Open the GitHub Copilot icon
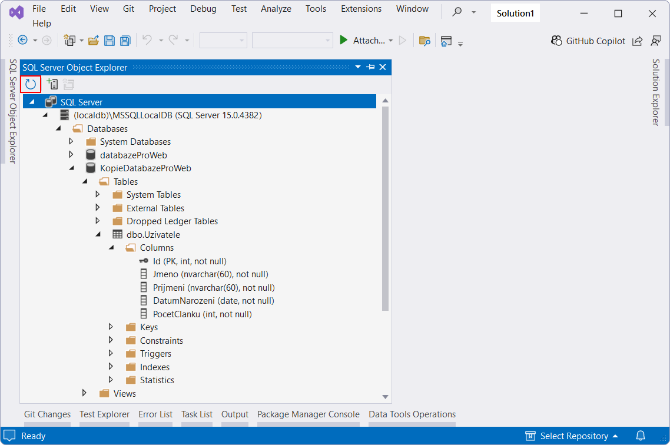The height and width of the screenshot is (445, 670). click(x=556, y=41)
